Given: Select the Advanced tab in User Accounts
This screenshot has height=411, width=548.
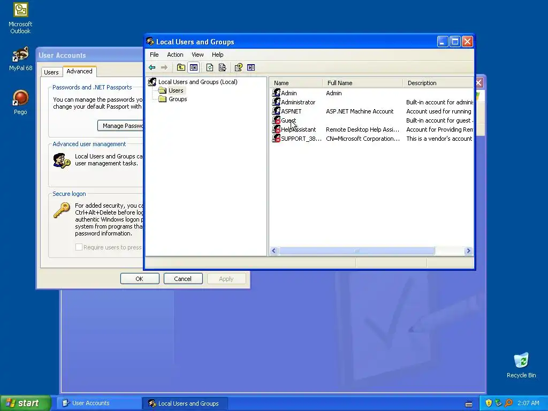Looking at the screenshot, I should click(79, 71).
